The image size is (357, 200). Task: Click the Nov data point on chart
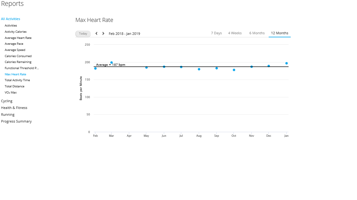252,67
